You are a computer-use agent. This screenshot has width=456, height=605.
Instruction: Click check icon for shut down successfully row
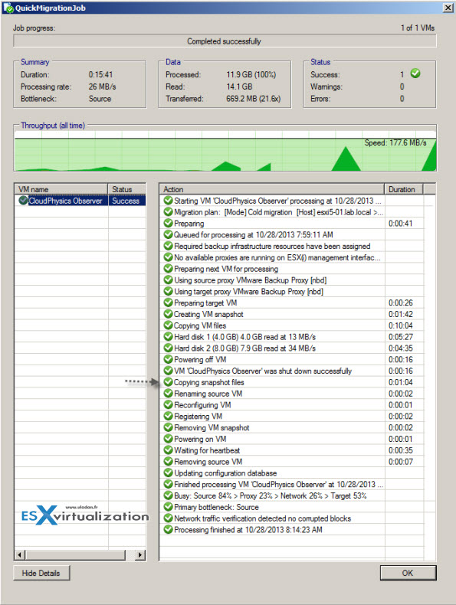click(x=168, y=371)
